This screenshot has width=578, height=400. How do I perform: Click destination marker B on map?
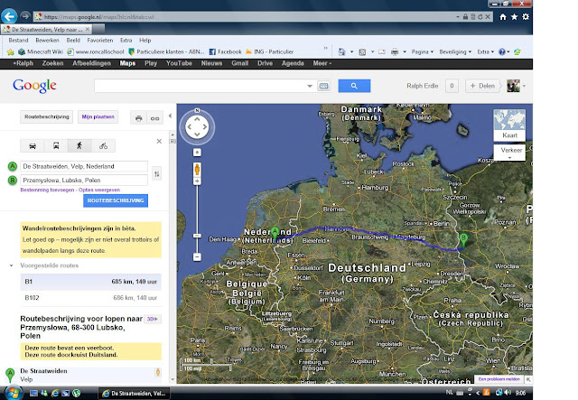(x=463, y=239)
